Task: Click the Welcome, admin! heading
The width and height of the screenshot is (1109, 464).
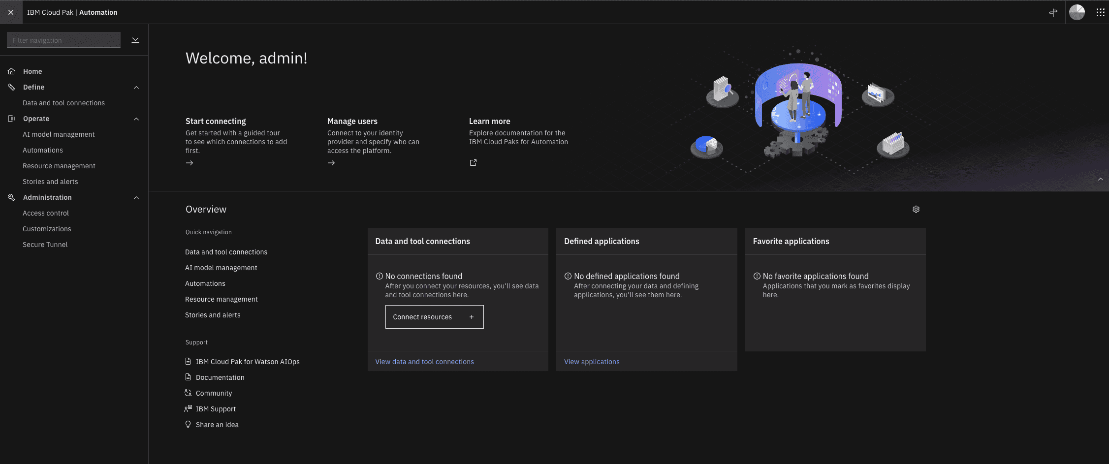Action: [247, 58]
